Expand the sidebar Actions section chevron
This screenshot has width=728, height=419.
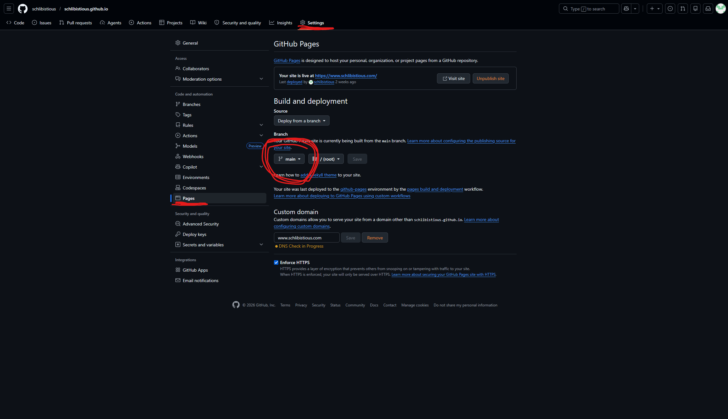click(261, 136)
